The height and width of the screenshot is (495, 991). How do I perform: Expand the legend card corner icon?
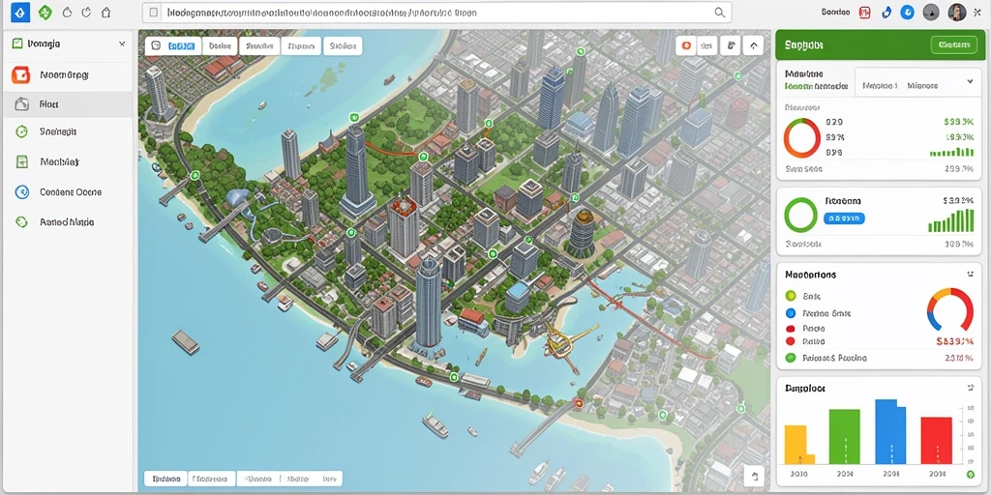970,274
